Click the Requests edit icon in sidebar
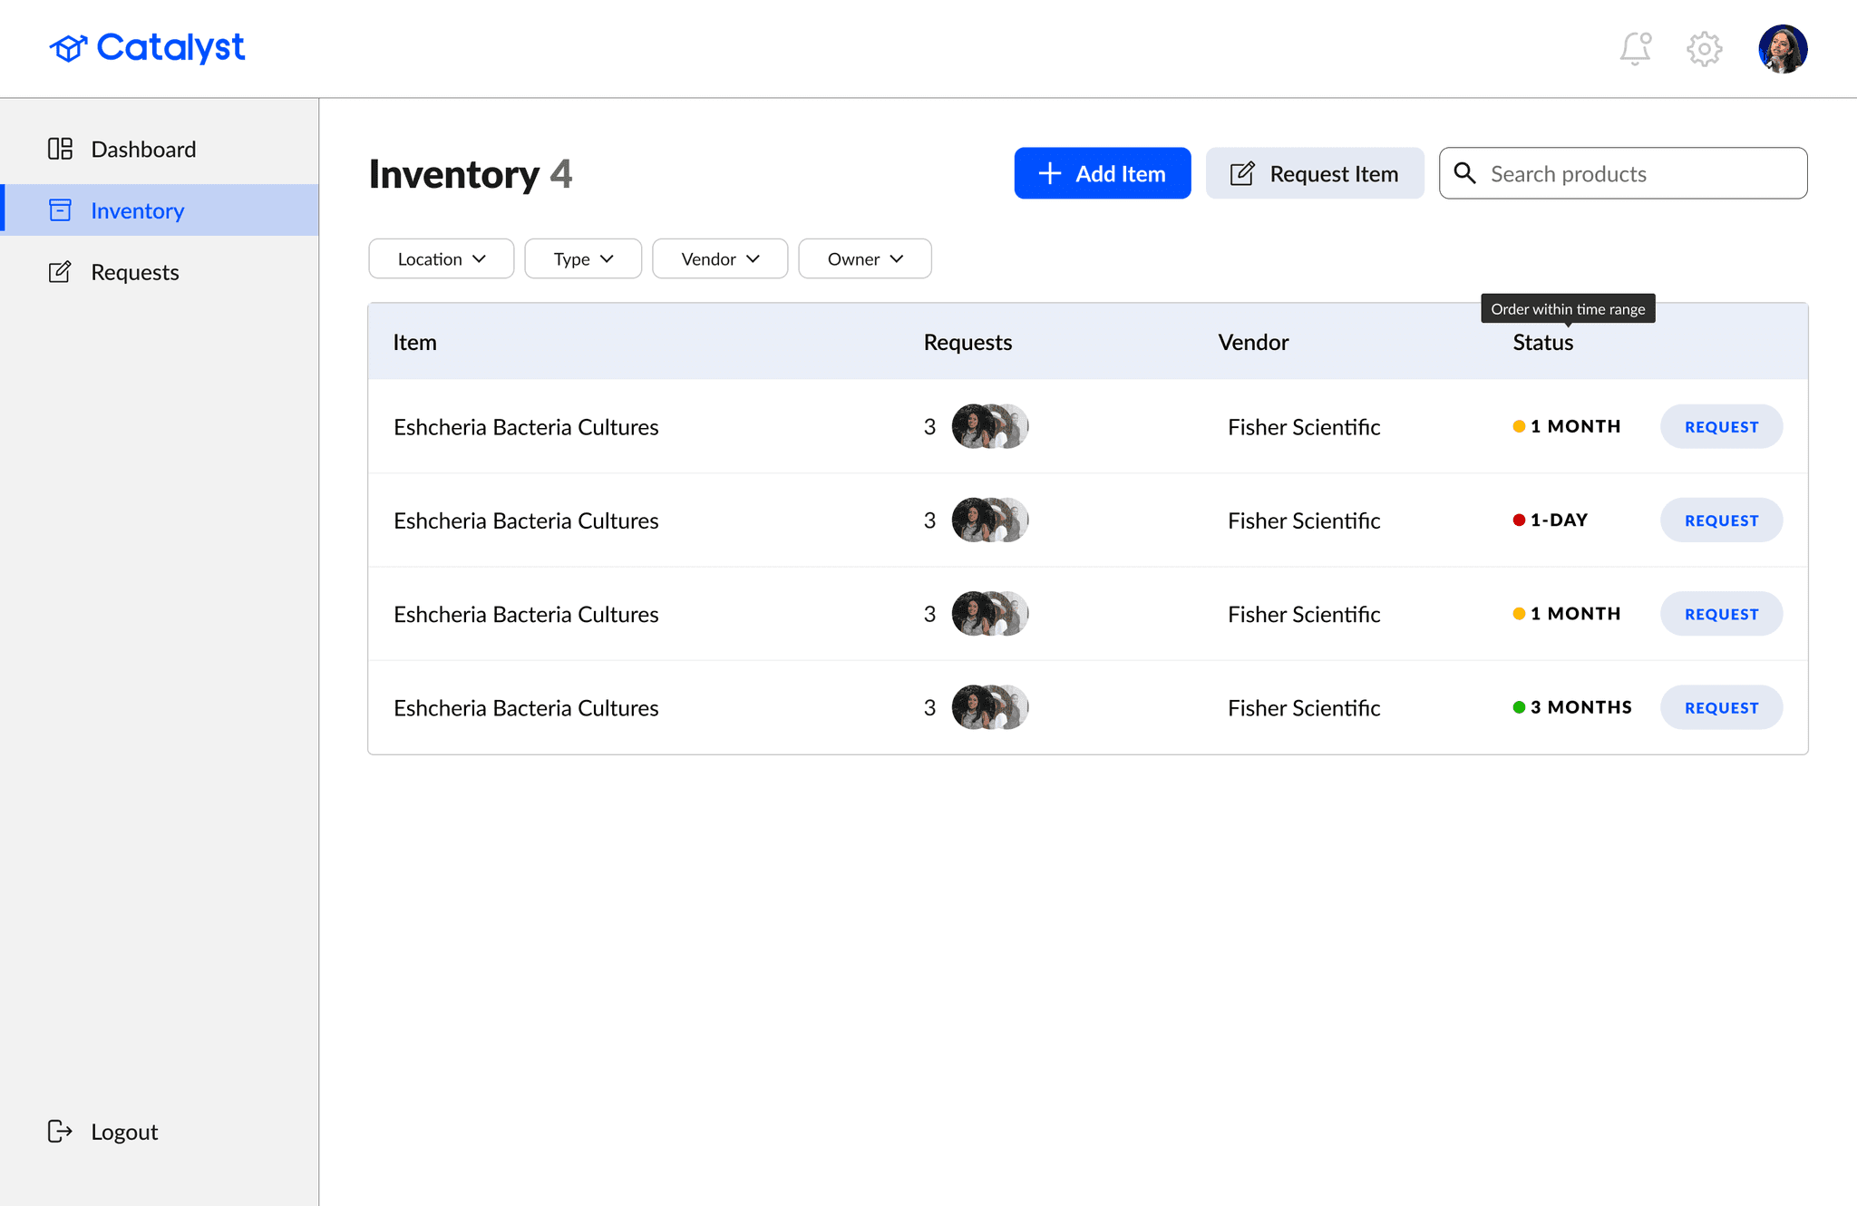 (60, 272)
